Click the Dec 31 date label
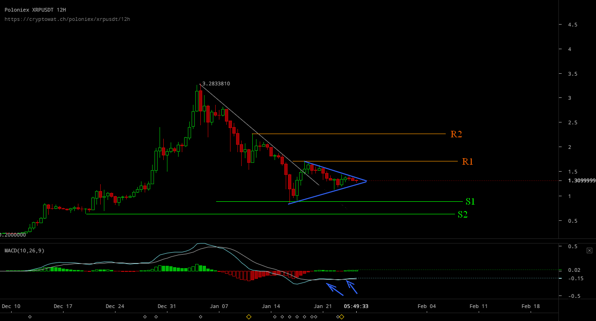The width and height of the screenshot is (596, 321). [x=167, y=306]
